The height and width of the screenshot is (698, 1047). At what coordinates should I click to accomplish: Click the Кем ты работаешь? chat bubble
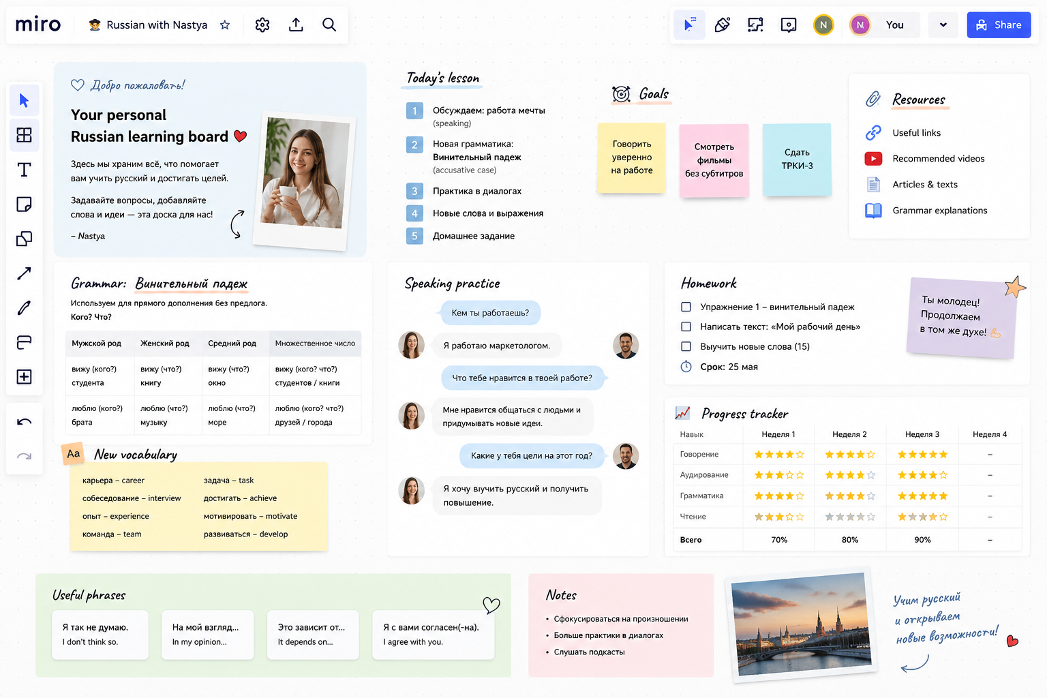pyautogui.click(x=489, y=313)
